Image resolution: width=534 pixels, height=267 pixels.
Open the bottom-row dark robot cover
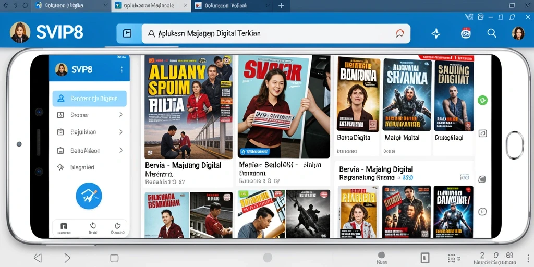click(x=453, y=212)
